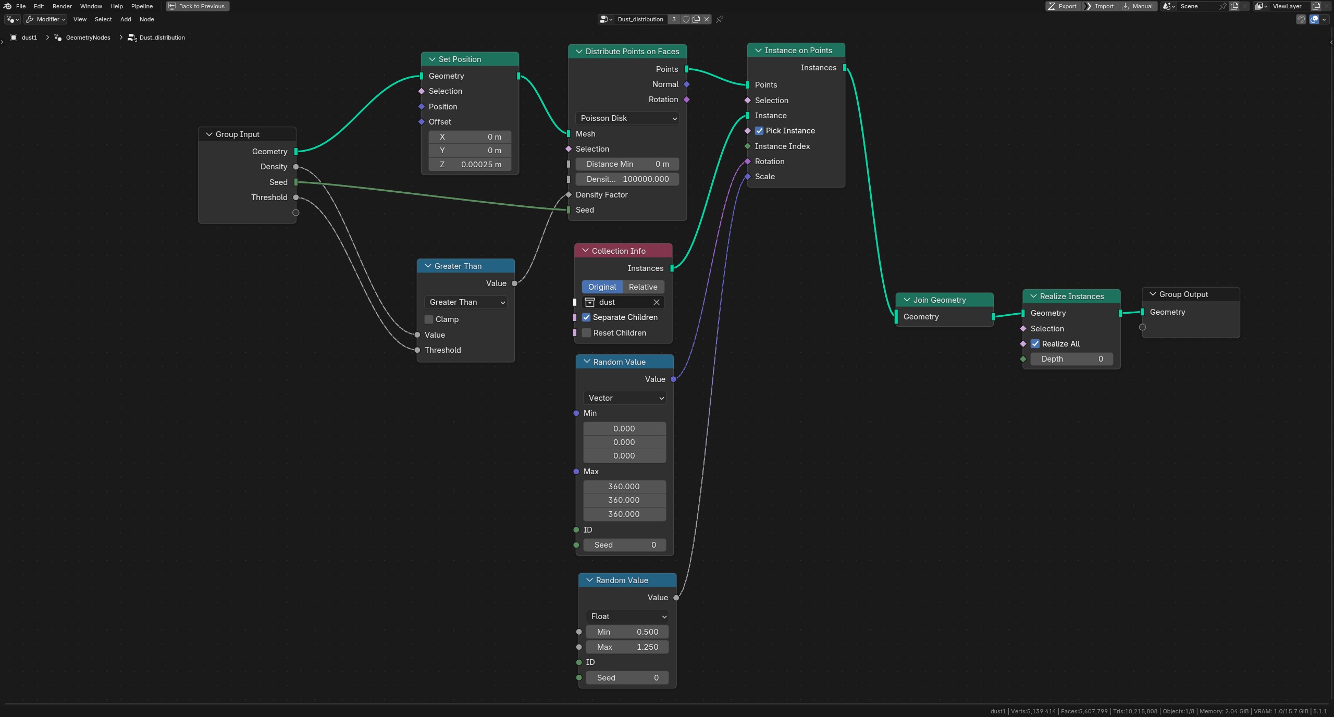
Task: Pin the node tree with pin icon
Action: coord(720,19)
